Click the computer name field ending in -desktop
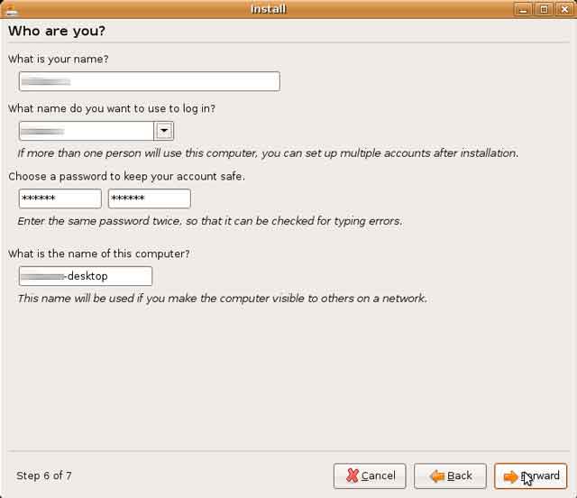 tap(85, 276)
